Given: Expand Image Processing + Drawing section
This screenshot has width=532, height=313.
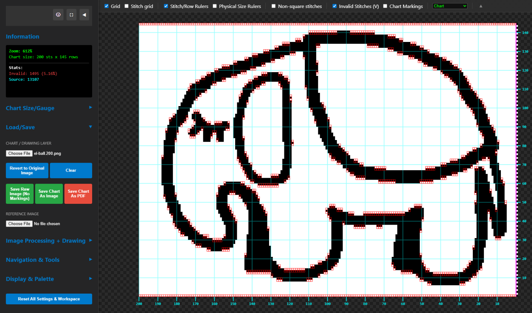Looking at the screenshot, I should point(49,241).
